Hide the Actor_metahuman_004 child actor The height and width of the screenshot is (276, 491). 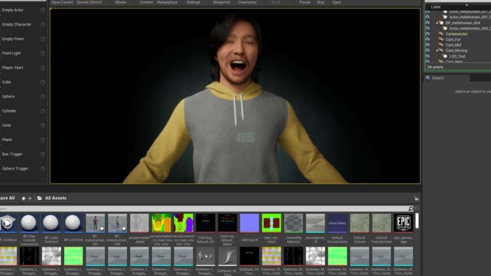(x=427, y=28)
